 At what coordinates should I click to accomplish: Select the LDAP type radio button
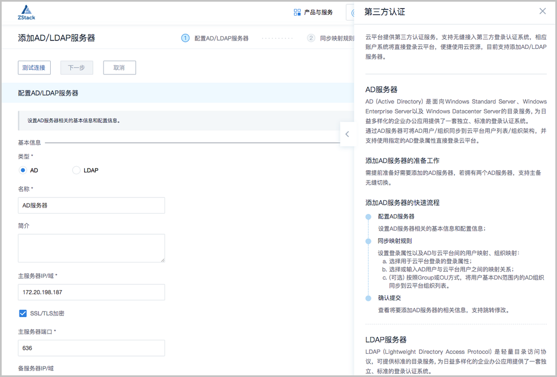pos(76,170)
